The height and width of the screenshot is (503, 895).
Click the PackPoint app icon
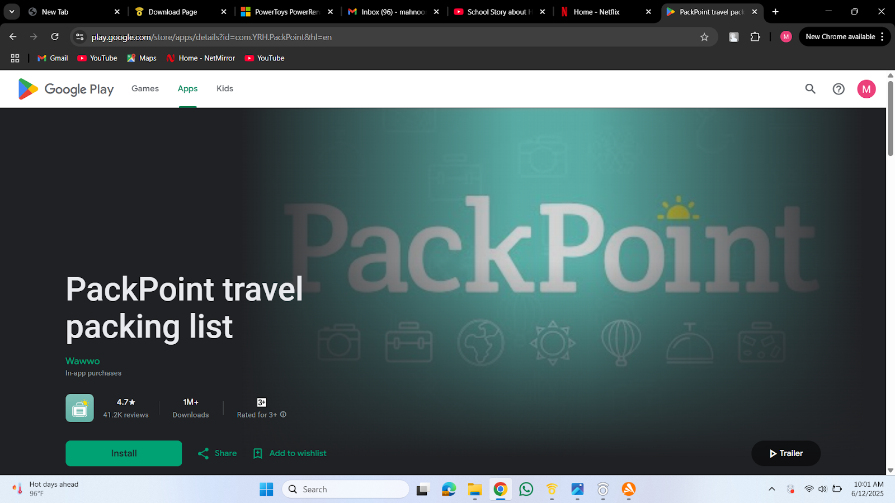(79, 408)
